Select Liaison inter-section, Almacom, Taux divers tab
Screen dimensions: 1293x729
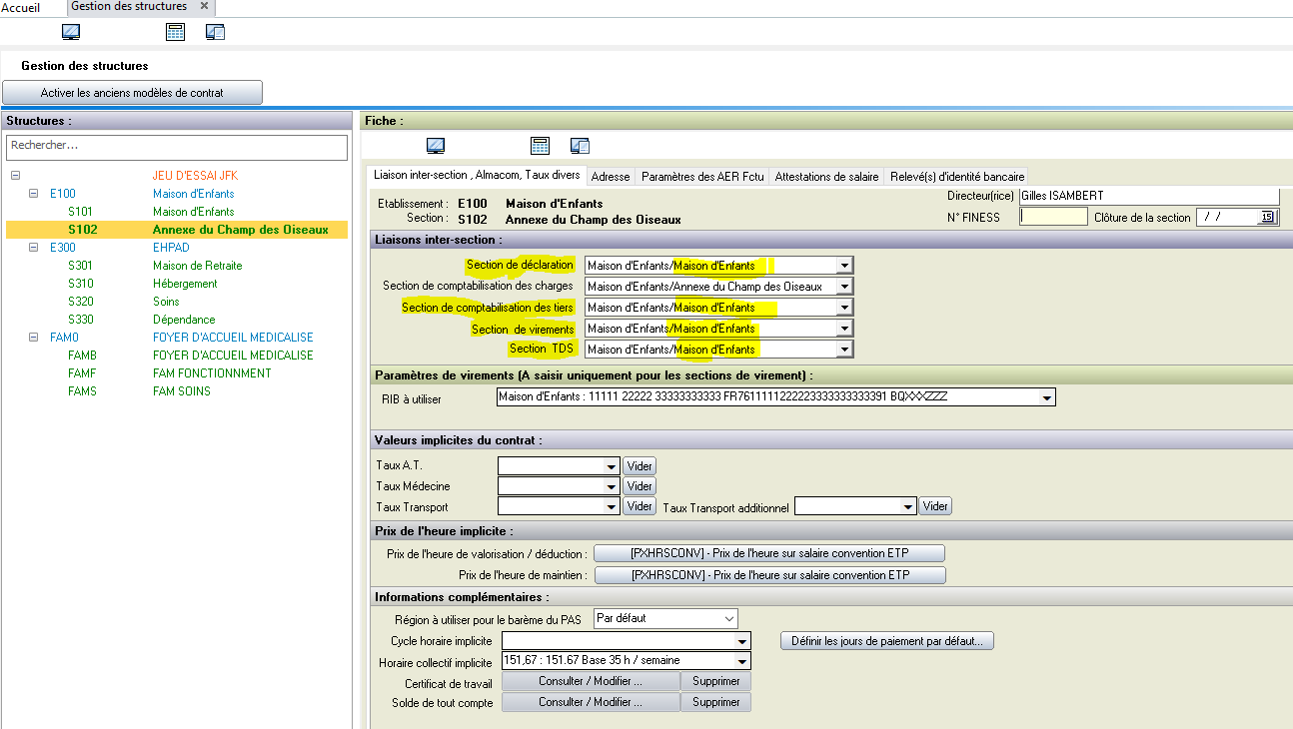pos(476,175)
